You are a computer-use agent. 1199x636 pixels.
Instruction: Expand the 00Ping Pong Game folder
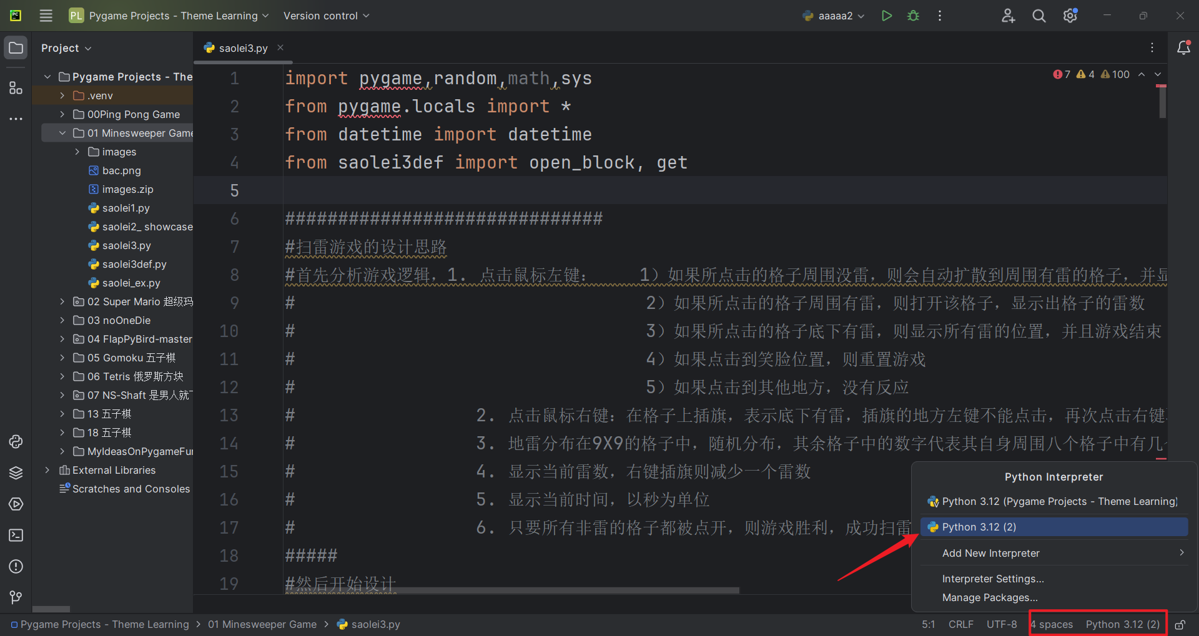62,114
